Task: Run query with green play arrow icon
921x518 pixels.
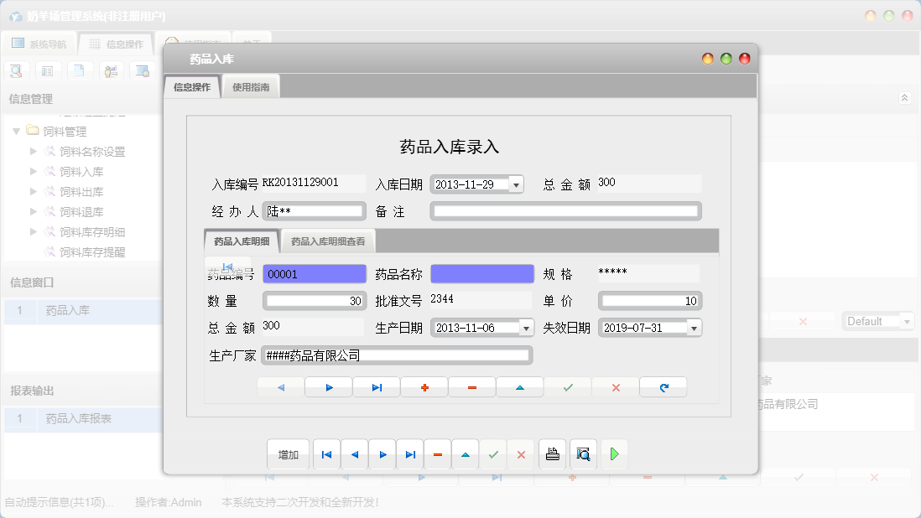Action: pyautogui.click(x=613, y=453)
